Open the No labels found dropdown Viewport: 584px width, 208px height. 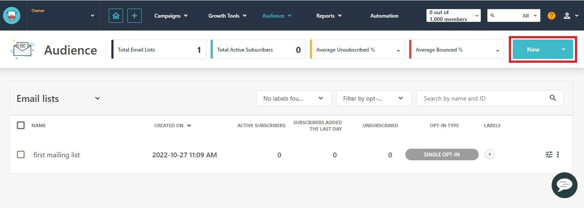click(294, 98)
